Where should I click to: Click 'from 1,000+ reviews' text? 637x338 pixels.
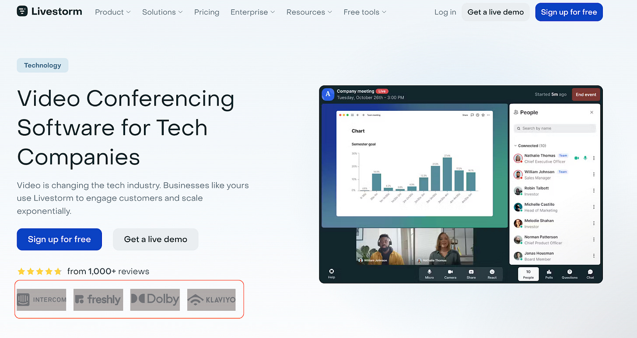point(108,271)
